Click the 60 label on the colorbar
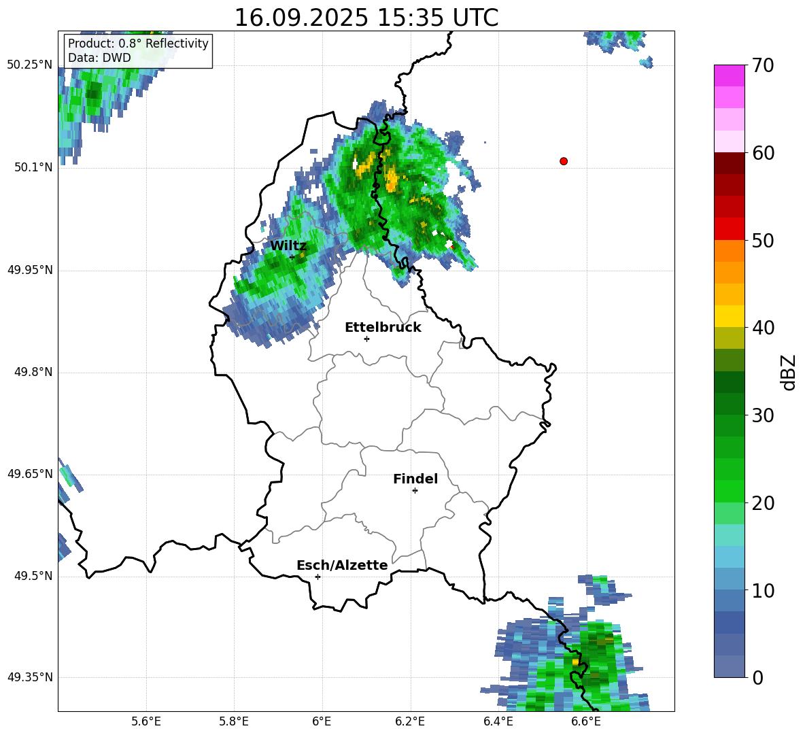The height and width of the screenshot is (735, 805). click(763, 153)
